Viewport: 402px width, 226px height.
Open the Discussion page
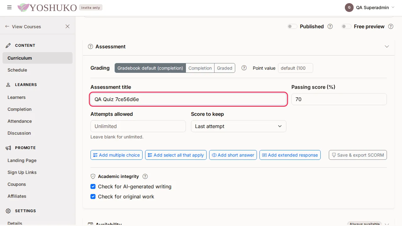point(37,133)
